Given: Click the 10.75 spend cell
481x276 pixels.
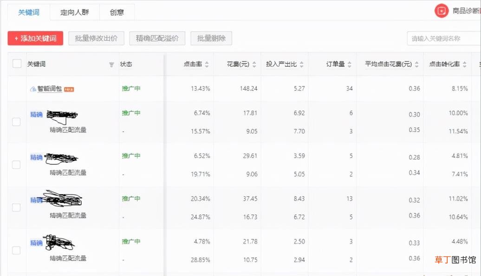Looking at the screenshot, I should 250,260.
